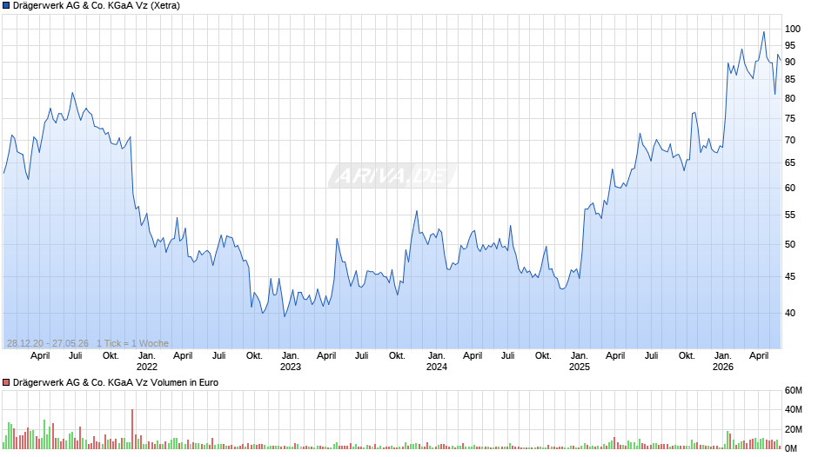
Task: Click the price axis label '100'
Action: pyautogui.click(x=793, y=30)
